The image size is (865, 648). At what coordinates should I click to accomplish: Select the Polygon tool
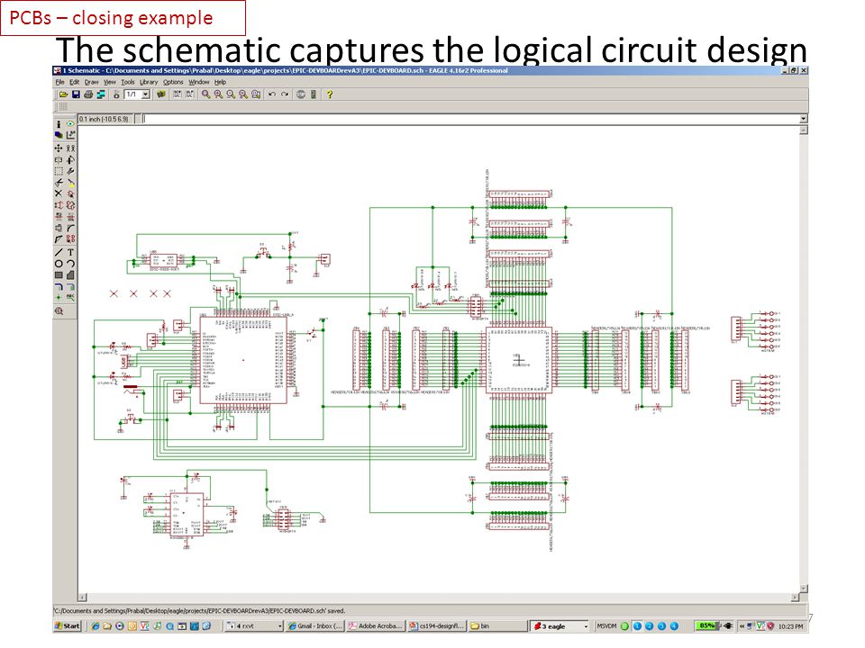(x=70, y=275)
